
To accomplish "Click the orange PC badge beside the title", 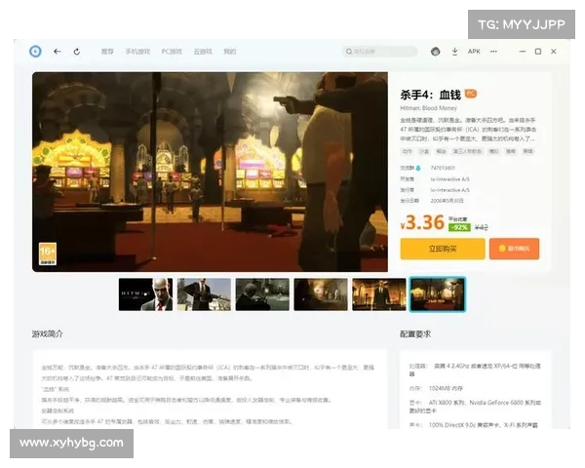I will tap(471, 94).
